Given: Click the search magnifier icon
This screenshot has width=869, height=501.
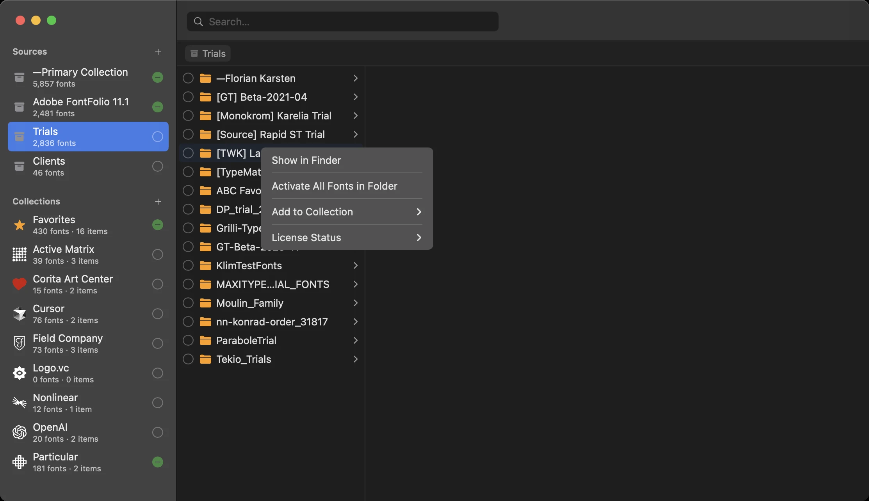Looking at the screenshot, I should coord(198,22).
